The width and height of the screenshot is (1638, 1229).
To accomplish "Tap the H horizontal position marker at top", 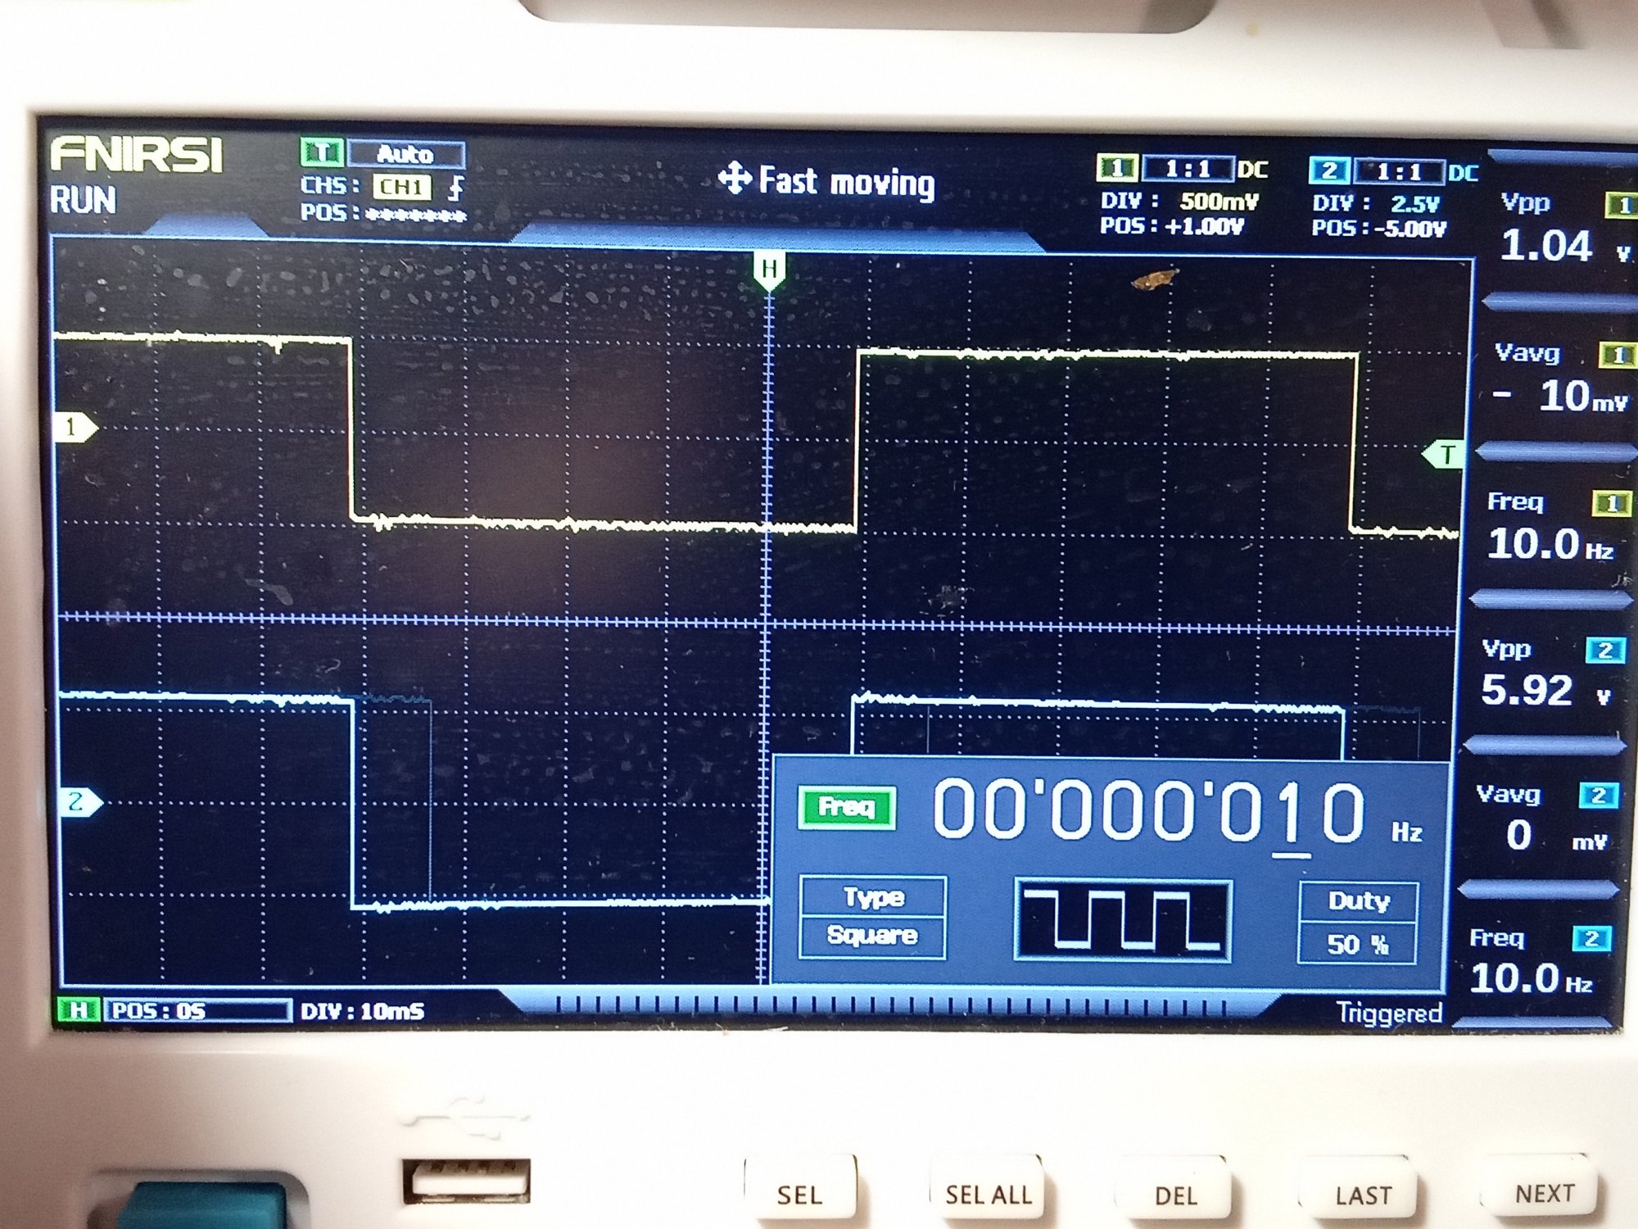I will point(768,270).
